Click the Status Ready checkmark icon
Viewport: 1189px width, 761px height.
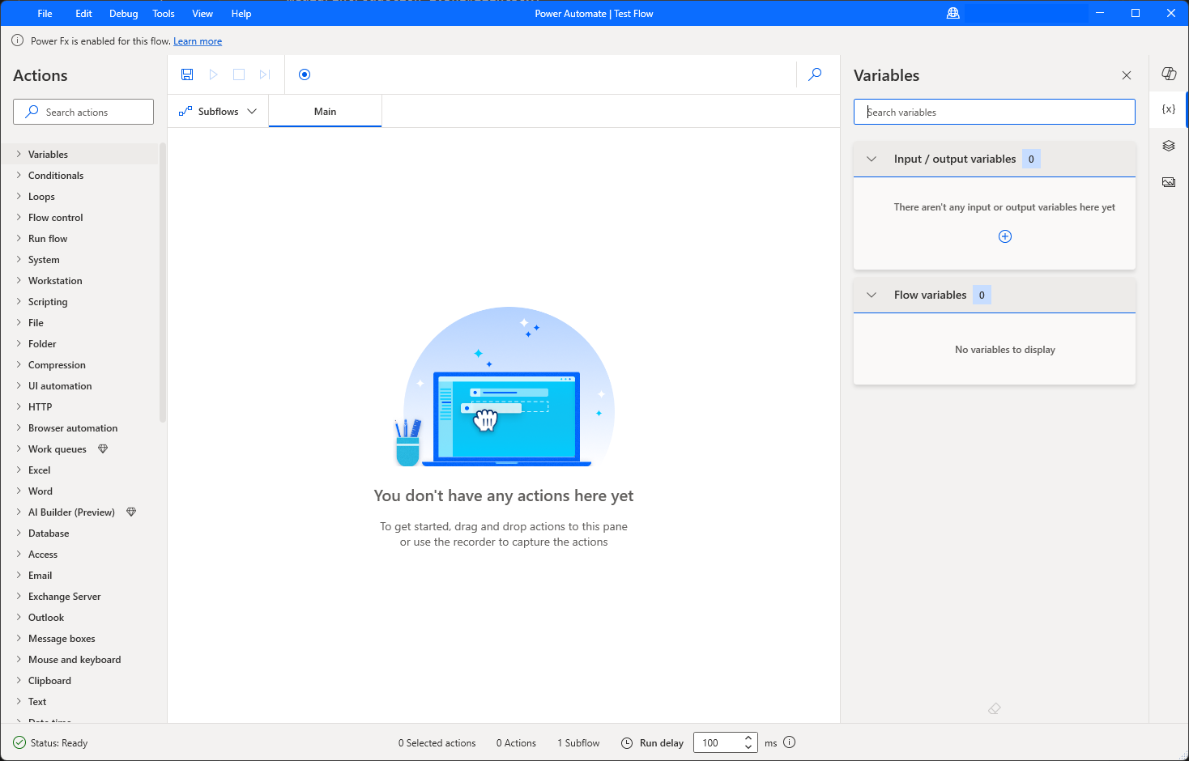coord(19,742)
